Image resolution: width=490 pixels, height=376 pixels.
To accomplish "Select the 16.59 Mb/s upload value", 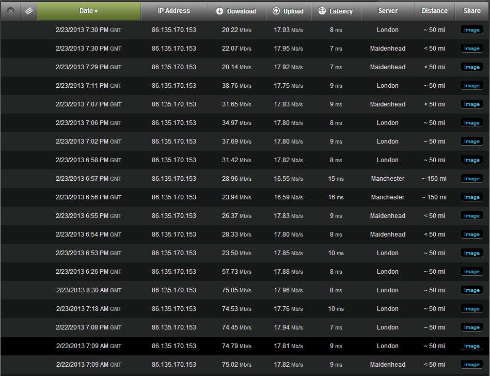I will 289,197.
